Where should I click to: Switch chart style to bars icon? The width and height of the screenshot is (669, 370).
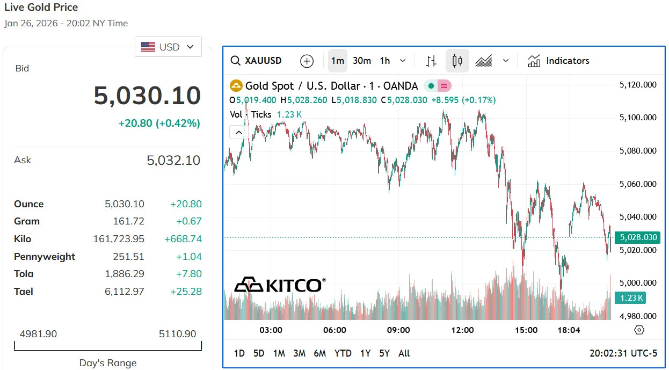click(431, 61)
